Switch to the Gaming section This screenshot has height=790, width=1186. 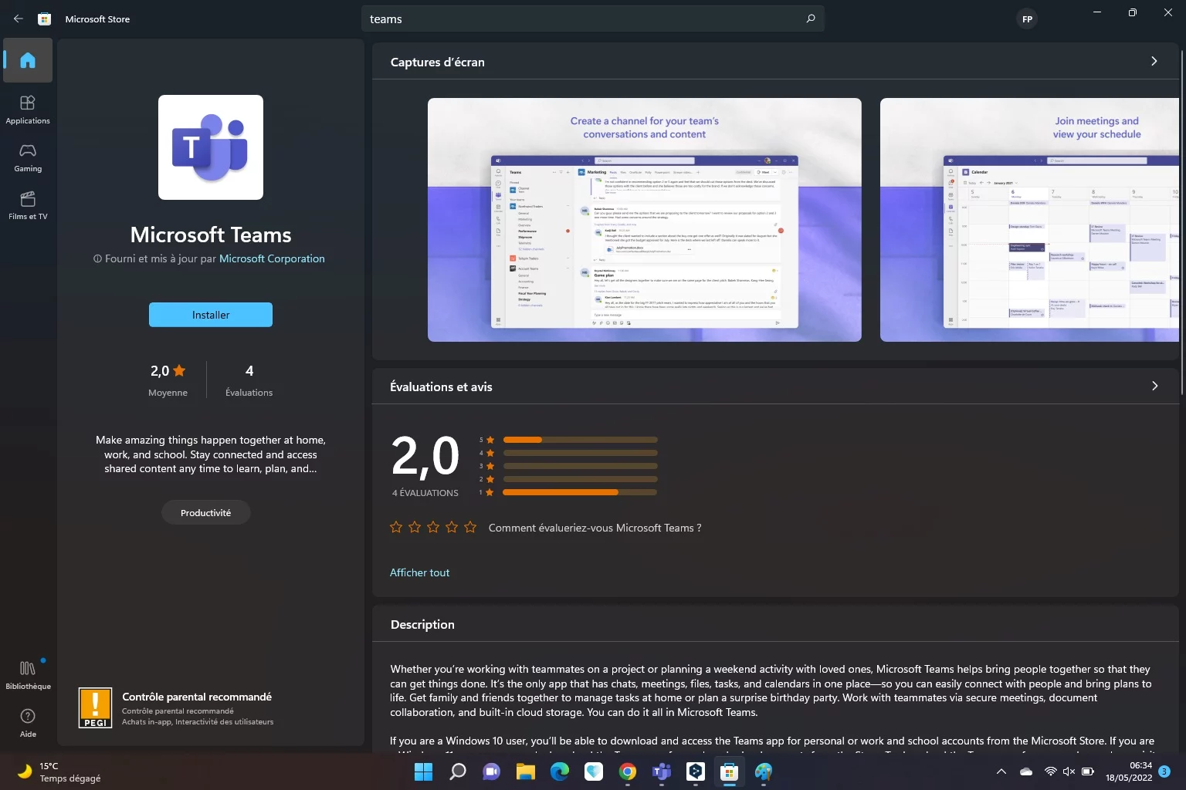(x=28, y=157)
